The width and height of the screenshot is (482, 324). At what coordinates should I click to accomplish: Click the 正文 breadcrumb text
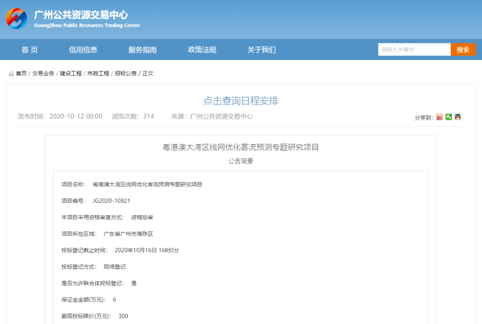point(148,74)
